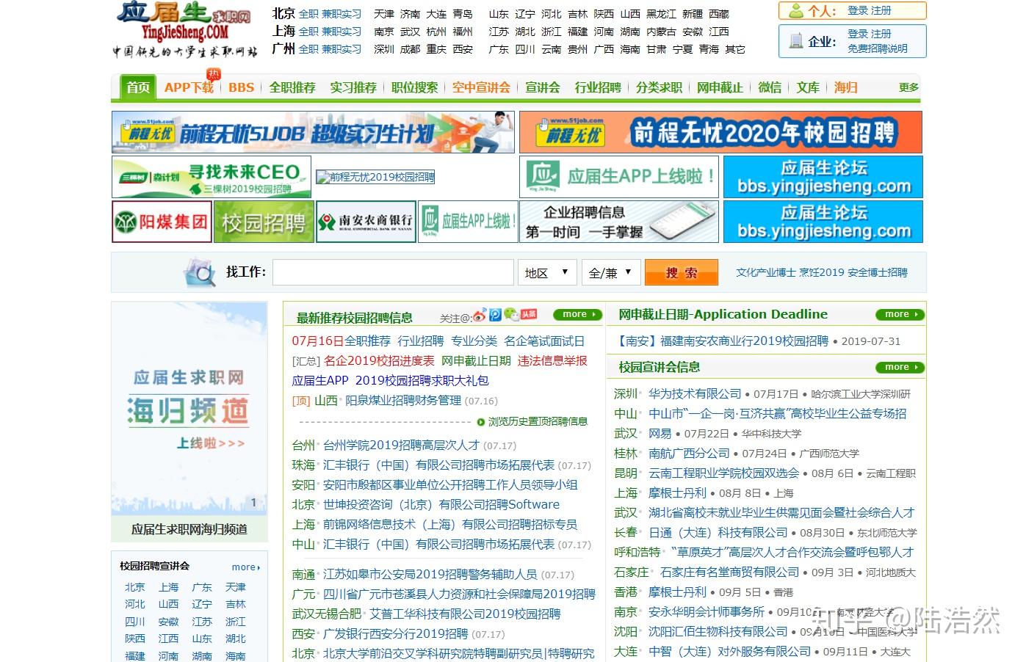Open the 前程无忧2020年校园招聘 banner

720,132
